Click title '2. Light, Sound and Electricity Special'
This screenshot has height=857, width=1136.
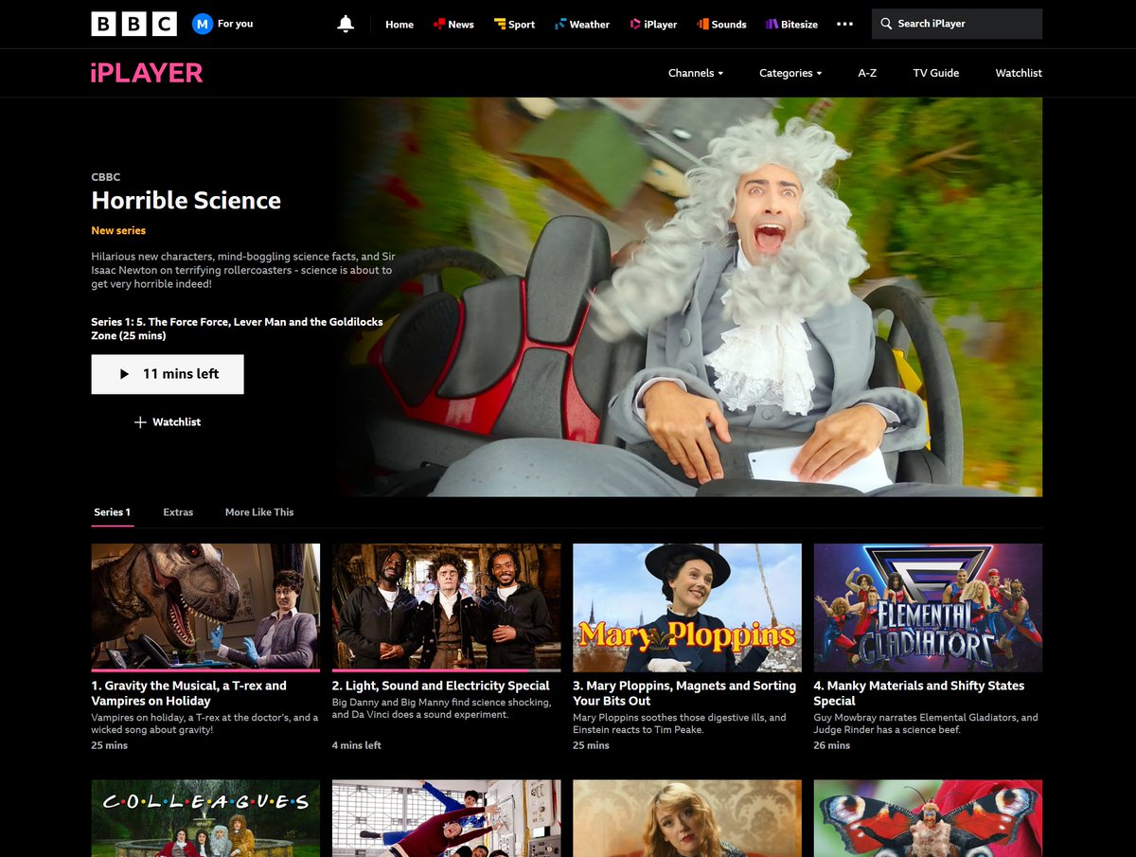[x=441, y=686]
